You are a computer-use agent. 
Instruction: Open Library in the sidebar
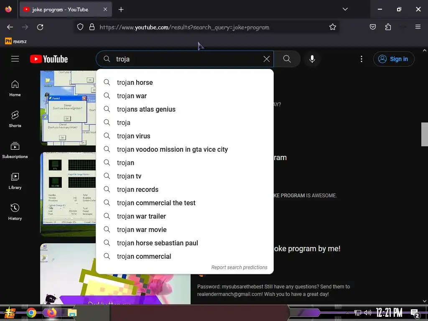coord(15,181)
